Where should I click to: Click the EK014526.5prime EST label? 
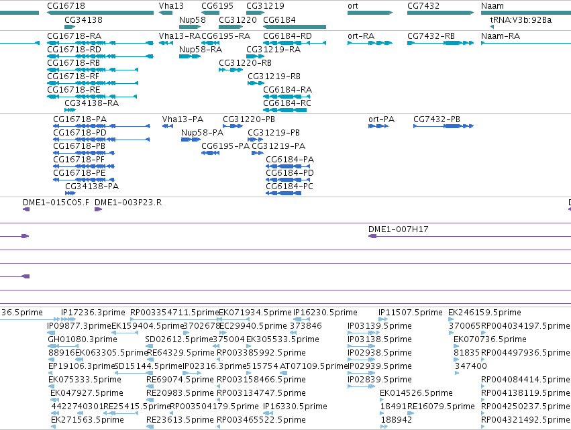click(416, 393)
